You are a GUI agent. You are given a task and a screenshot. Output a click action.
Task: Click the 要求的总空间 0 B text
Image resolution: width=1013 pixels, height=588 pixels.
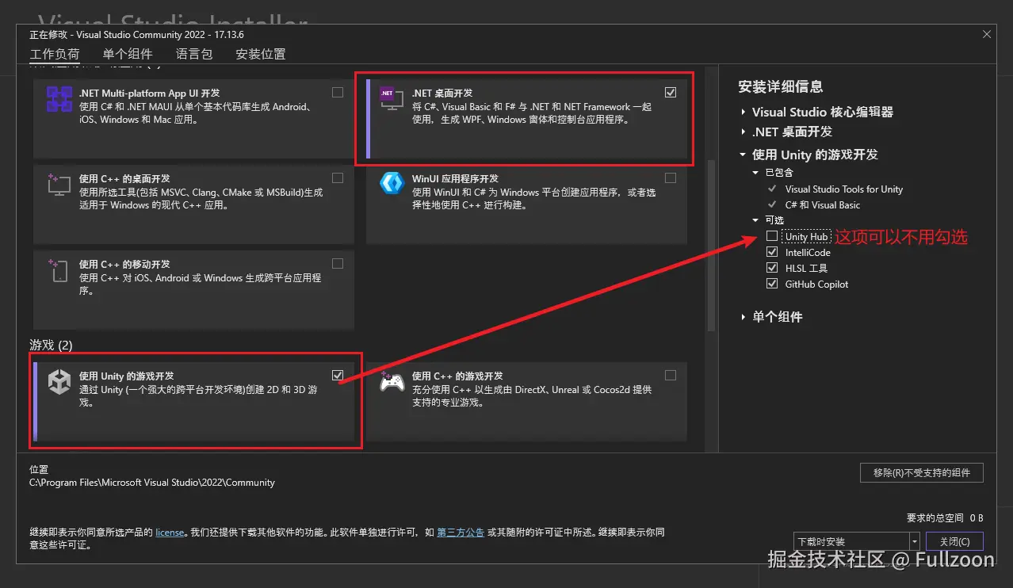pos(945,518)
